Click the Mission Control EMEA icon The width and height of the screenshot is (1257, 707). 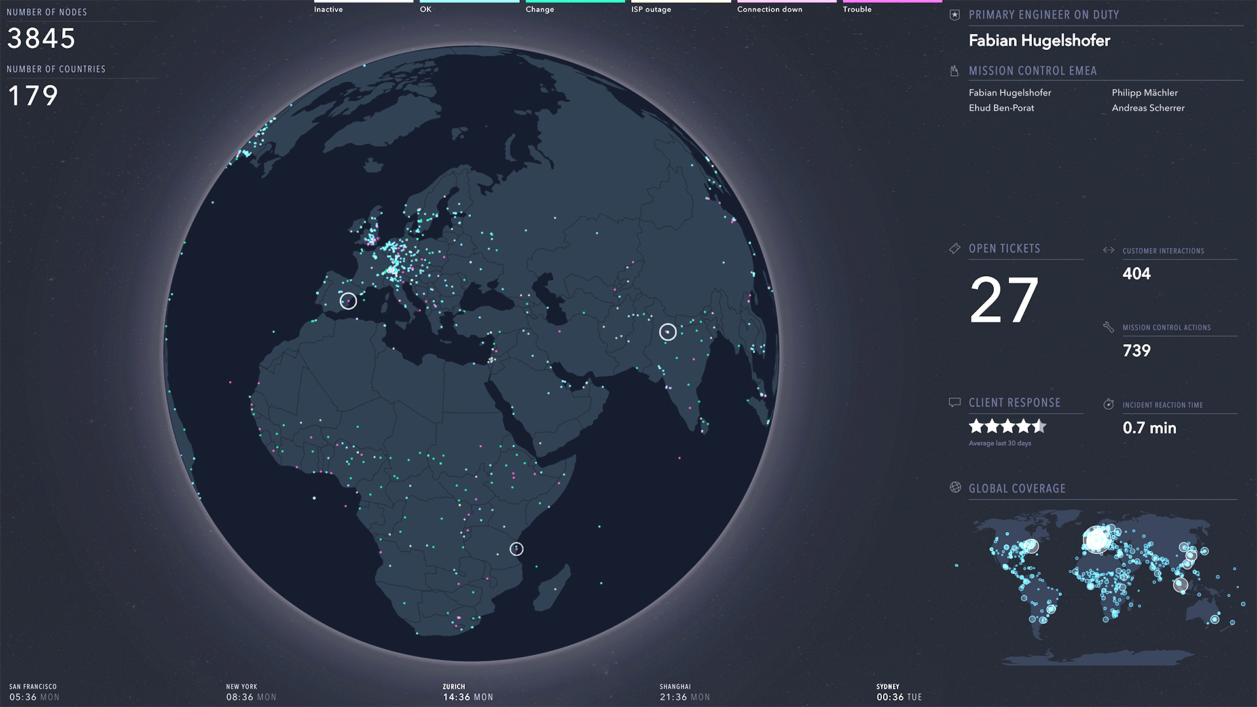[x=955, y=71]
